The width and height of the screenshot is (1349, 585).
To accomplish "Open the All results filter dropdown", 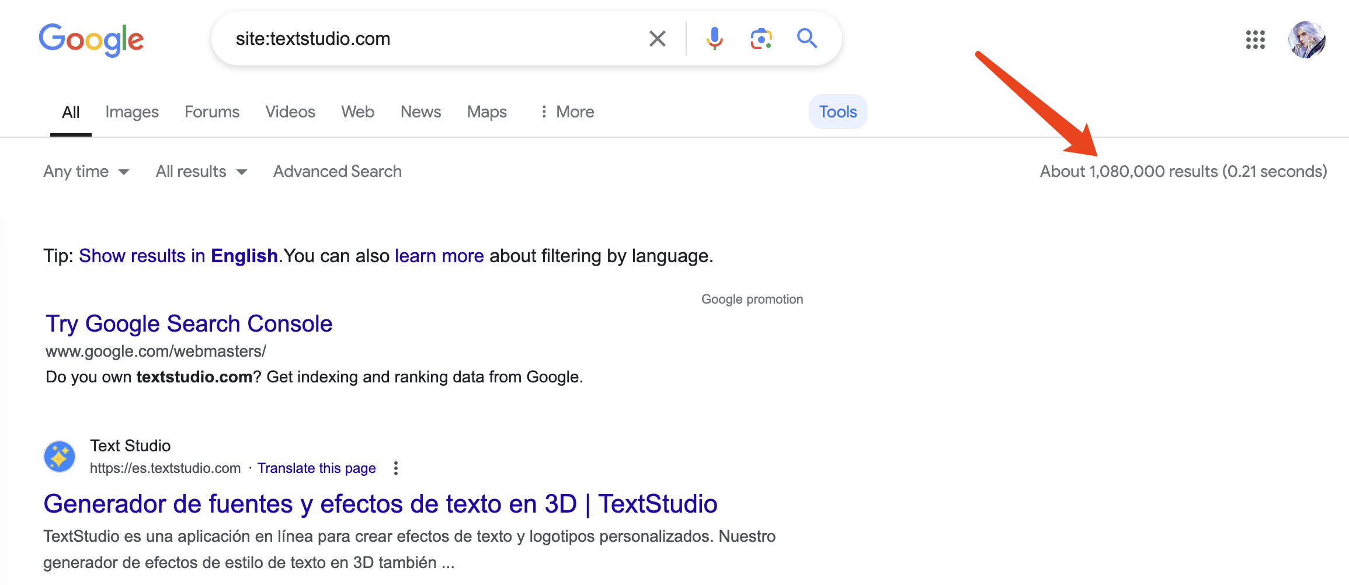I will 201,172.
